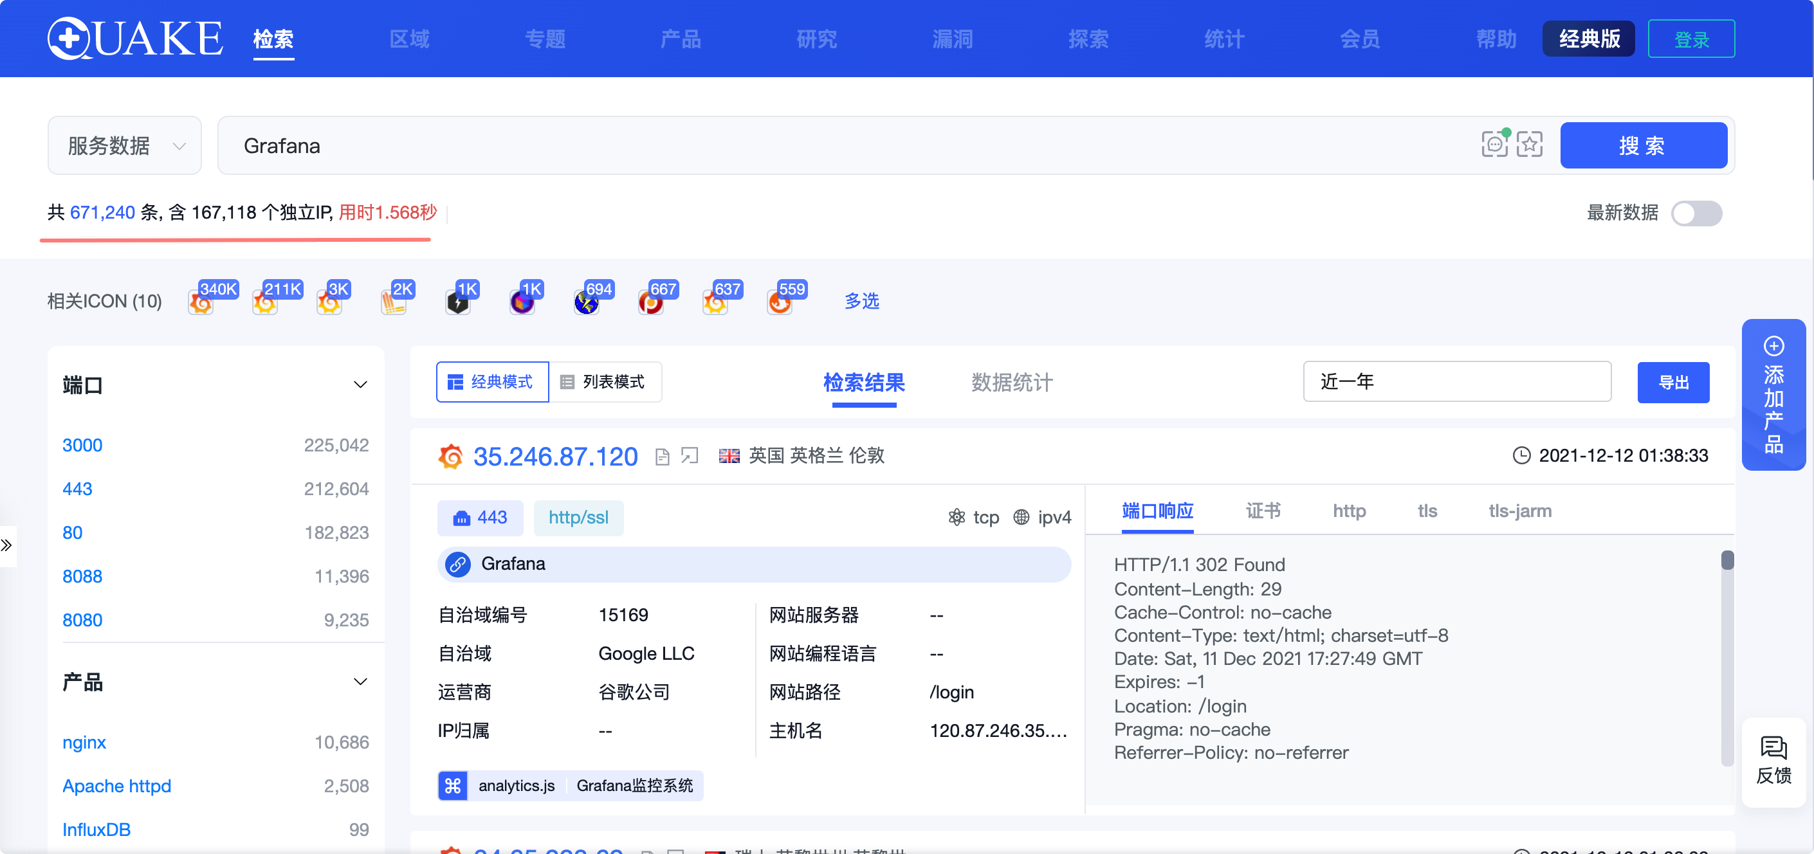Click the response panel vertical scrollbar

pos(1727,659)
